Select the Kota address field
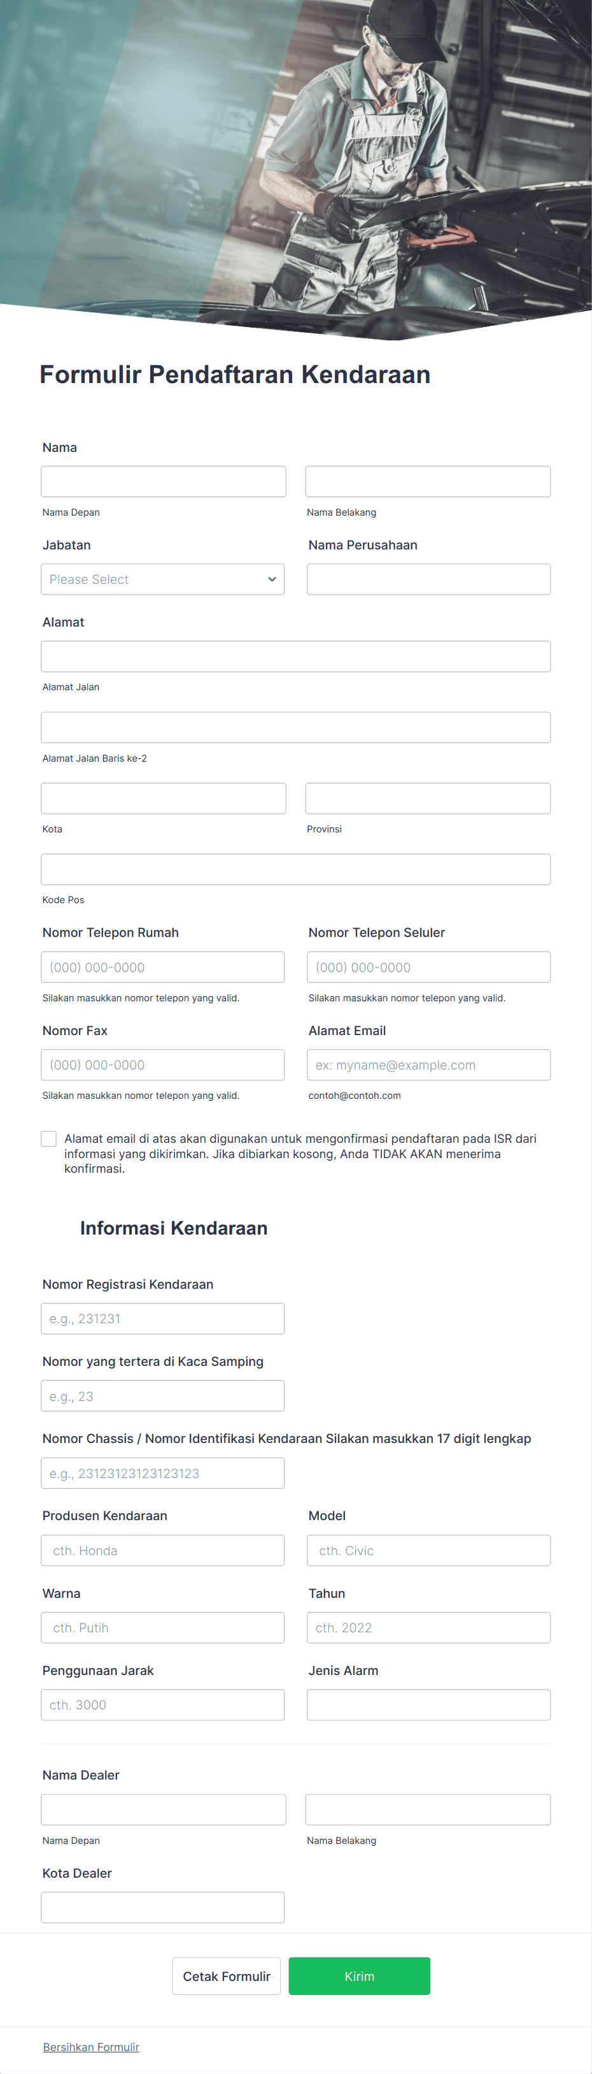 point(162,798)
